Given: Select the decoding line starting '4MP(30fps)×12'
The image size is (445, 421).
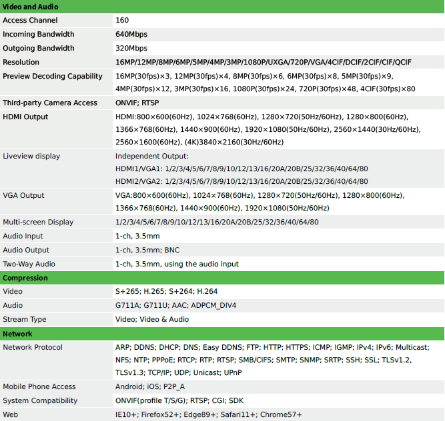Looking at the screenshot, I should coord(266,89).
